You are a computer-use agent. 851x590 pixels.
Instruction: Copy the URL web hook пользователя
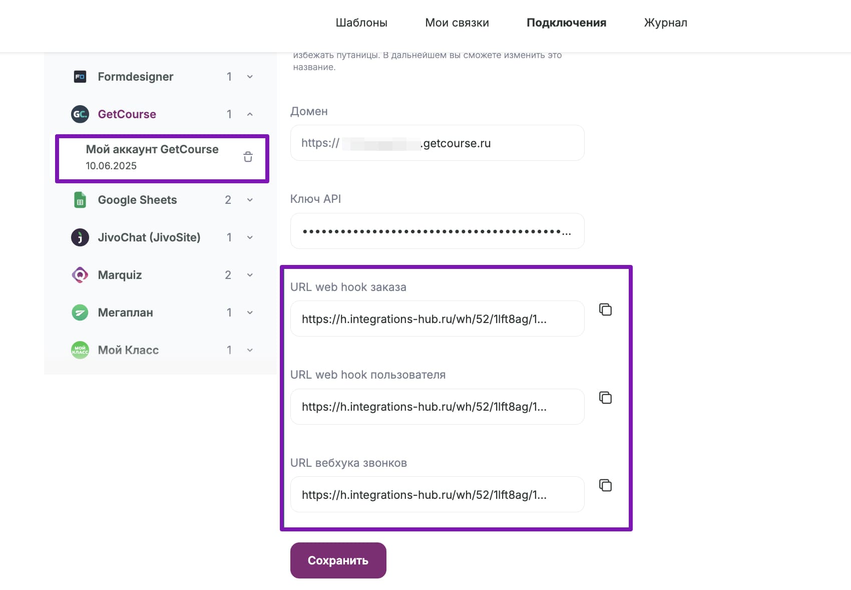[x=606, y=398]
